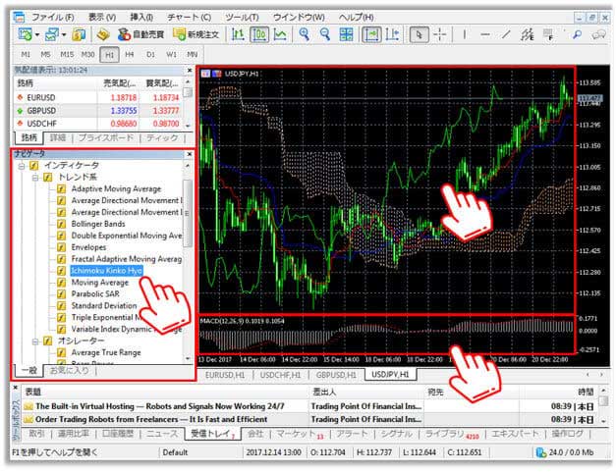Click the zoom in magnifier icon

(306, 34)
